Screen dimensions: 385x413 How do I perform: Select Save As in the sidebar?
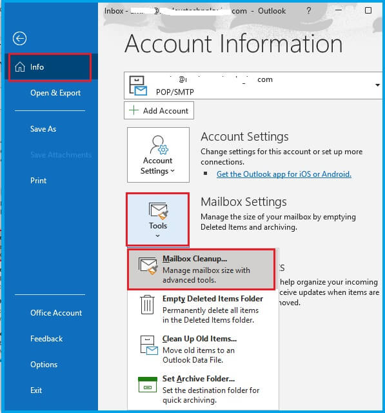coord(43,129)
